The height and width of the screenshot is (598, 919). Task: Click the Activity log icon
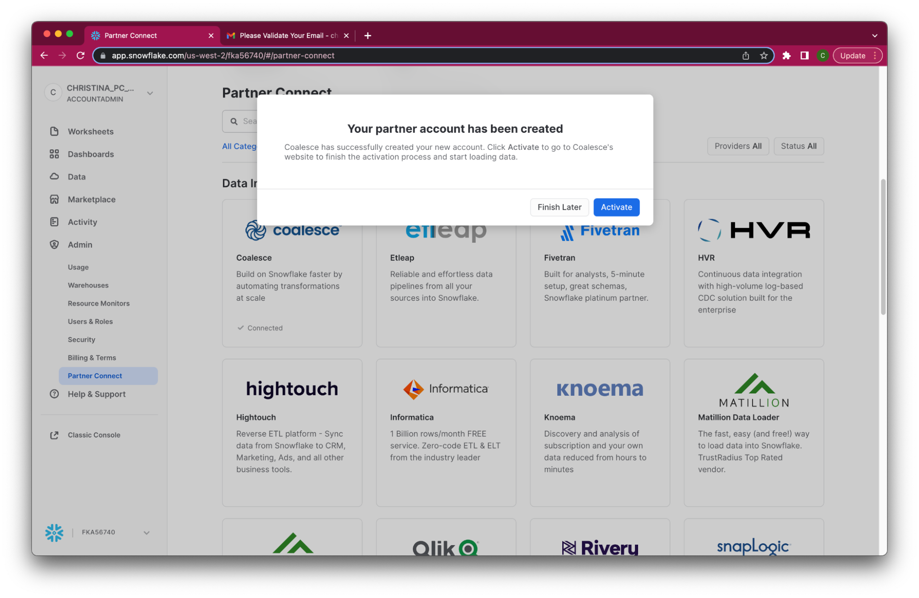54,222
